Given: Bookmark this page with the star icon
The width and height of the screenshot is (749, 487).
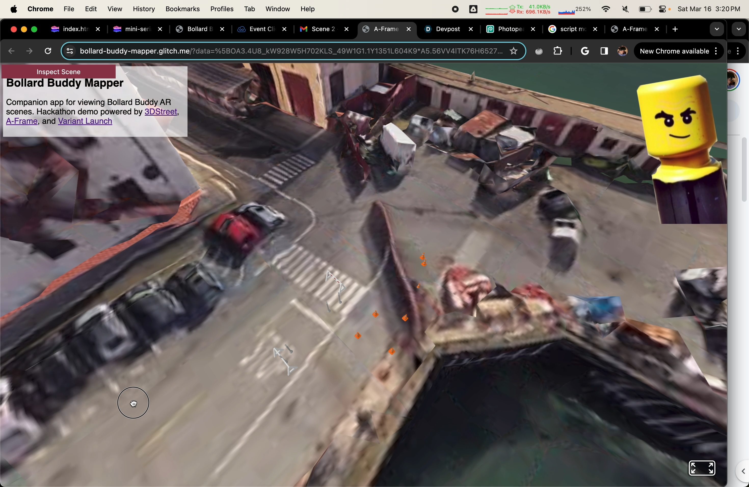Looking at the screenshot, I should [514, 51].
